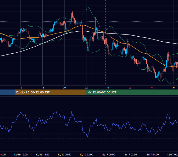Viewport: 178px width, 157px height.
Task: Click the 12/16 22:00 time label
Action: (86, 154)
